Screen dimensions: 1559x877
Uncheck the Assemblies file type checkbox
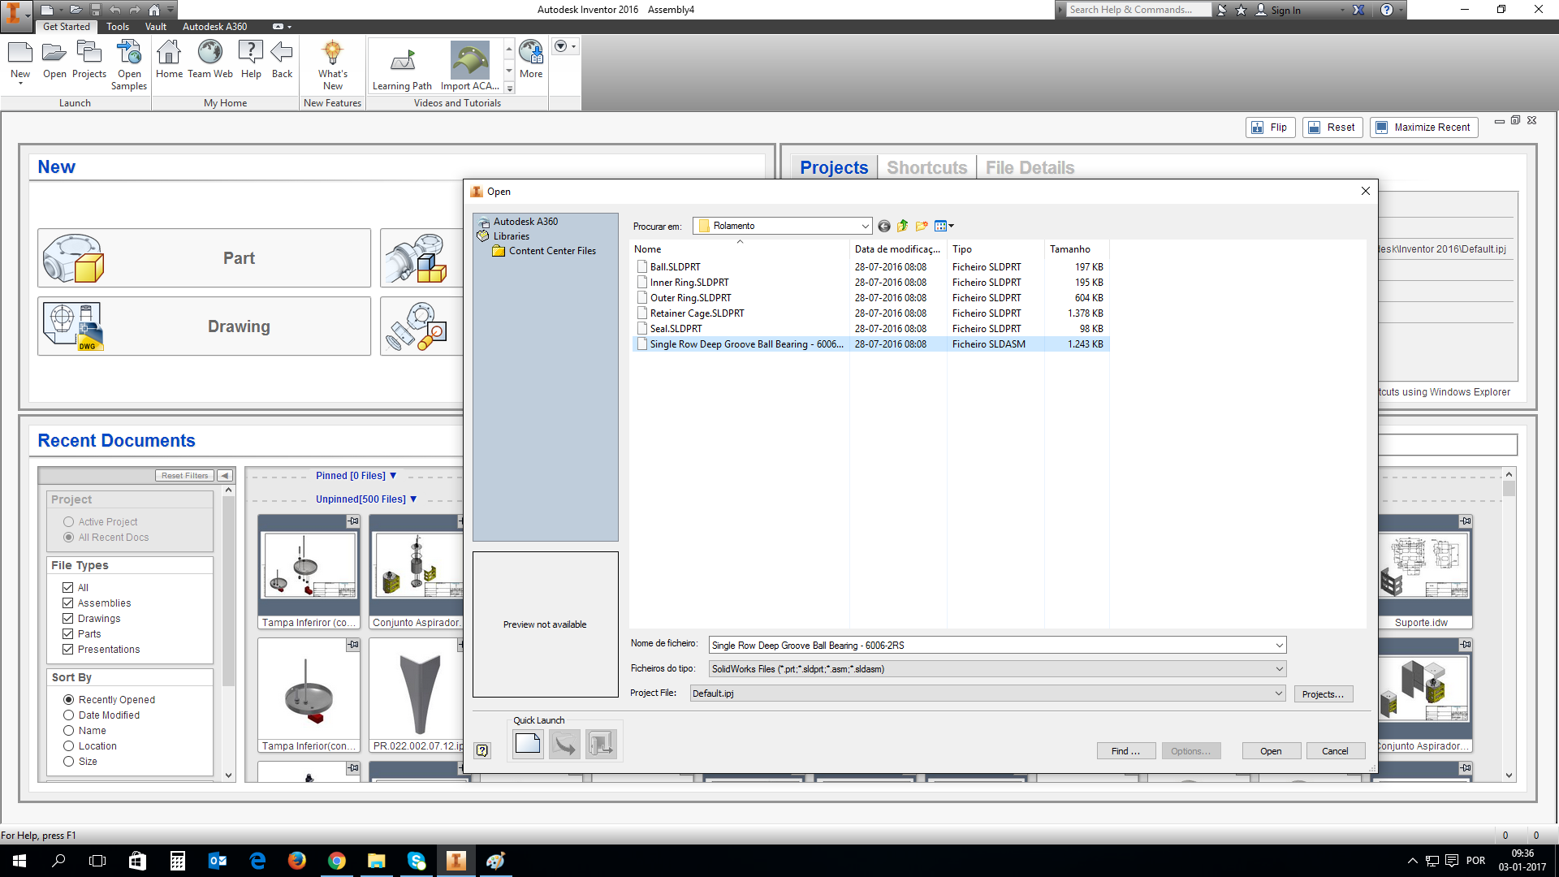click(x=68, y=603)
